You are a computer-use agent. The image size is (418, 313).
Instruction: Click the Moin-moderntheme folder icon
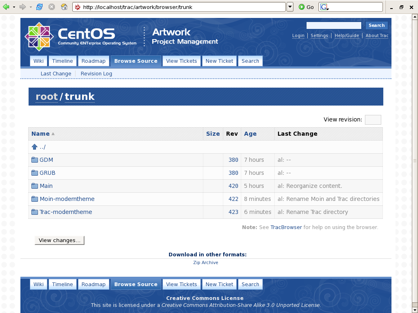(35, 199)
